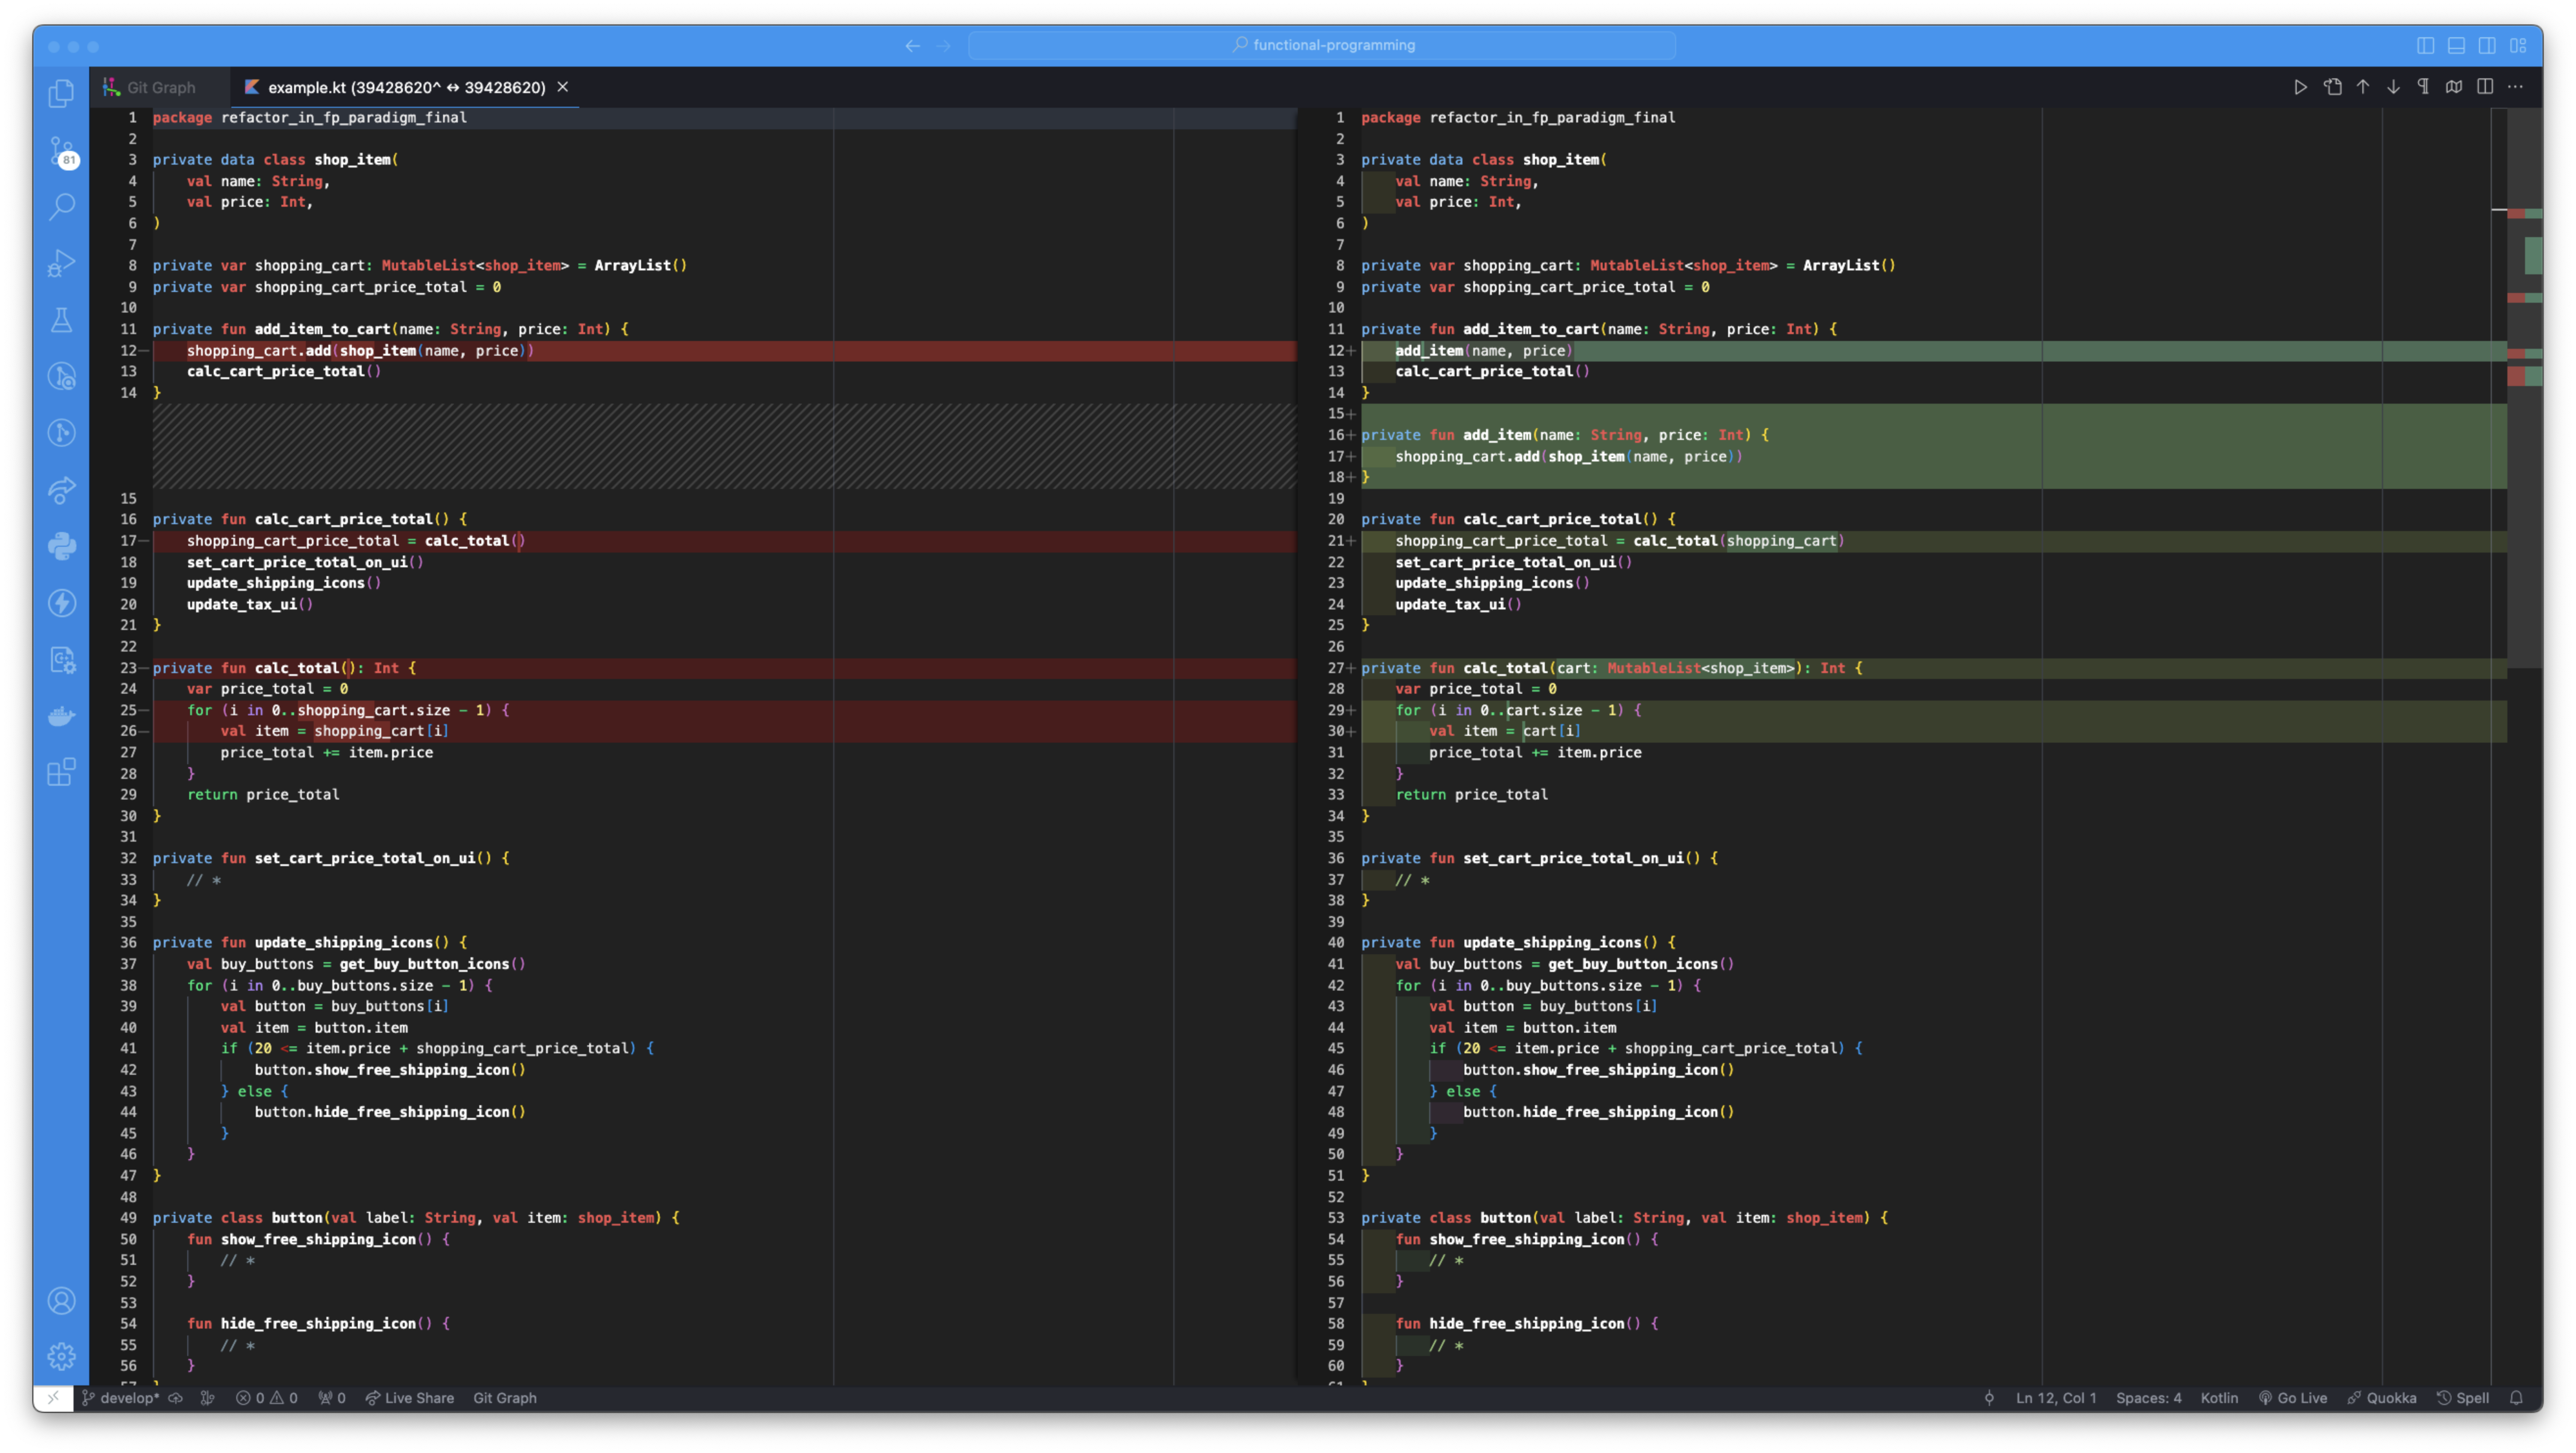Run the file with the play icon
Screen dimensions: 2576x1453
(x=2300, y=87)
